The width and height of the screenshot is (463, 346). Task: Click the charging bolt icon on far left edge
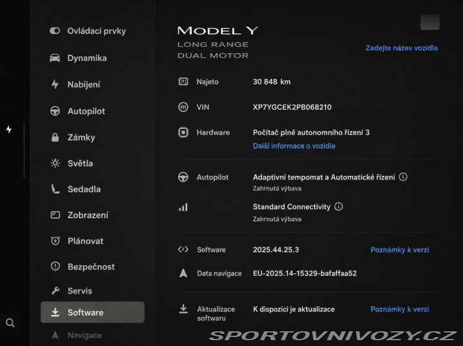click(9, 129)
